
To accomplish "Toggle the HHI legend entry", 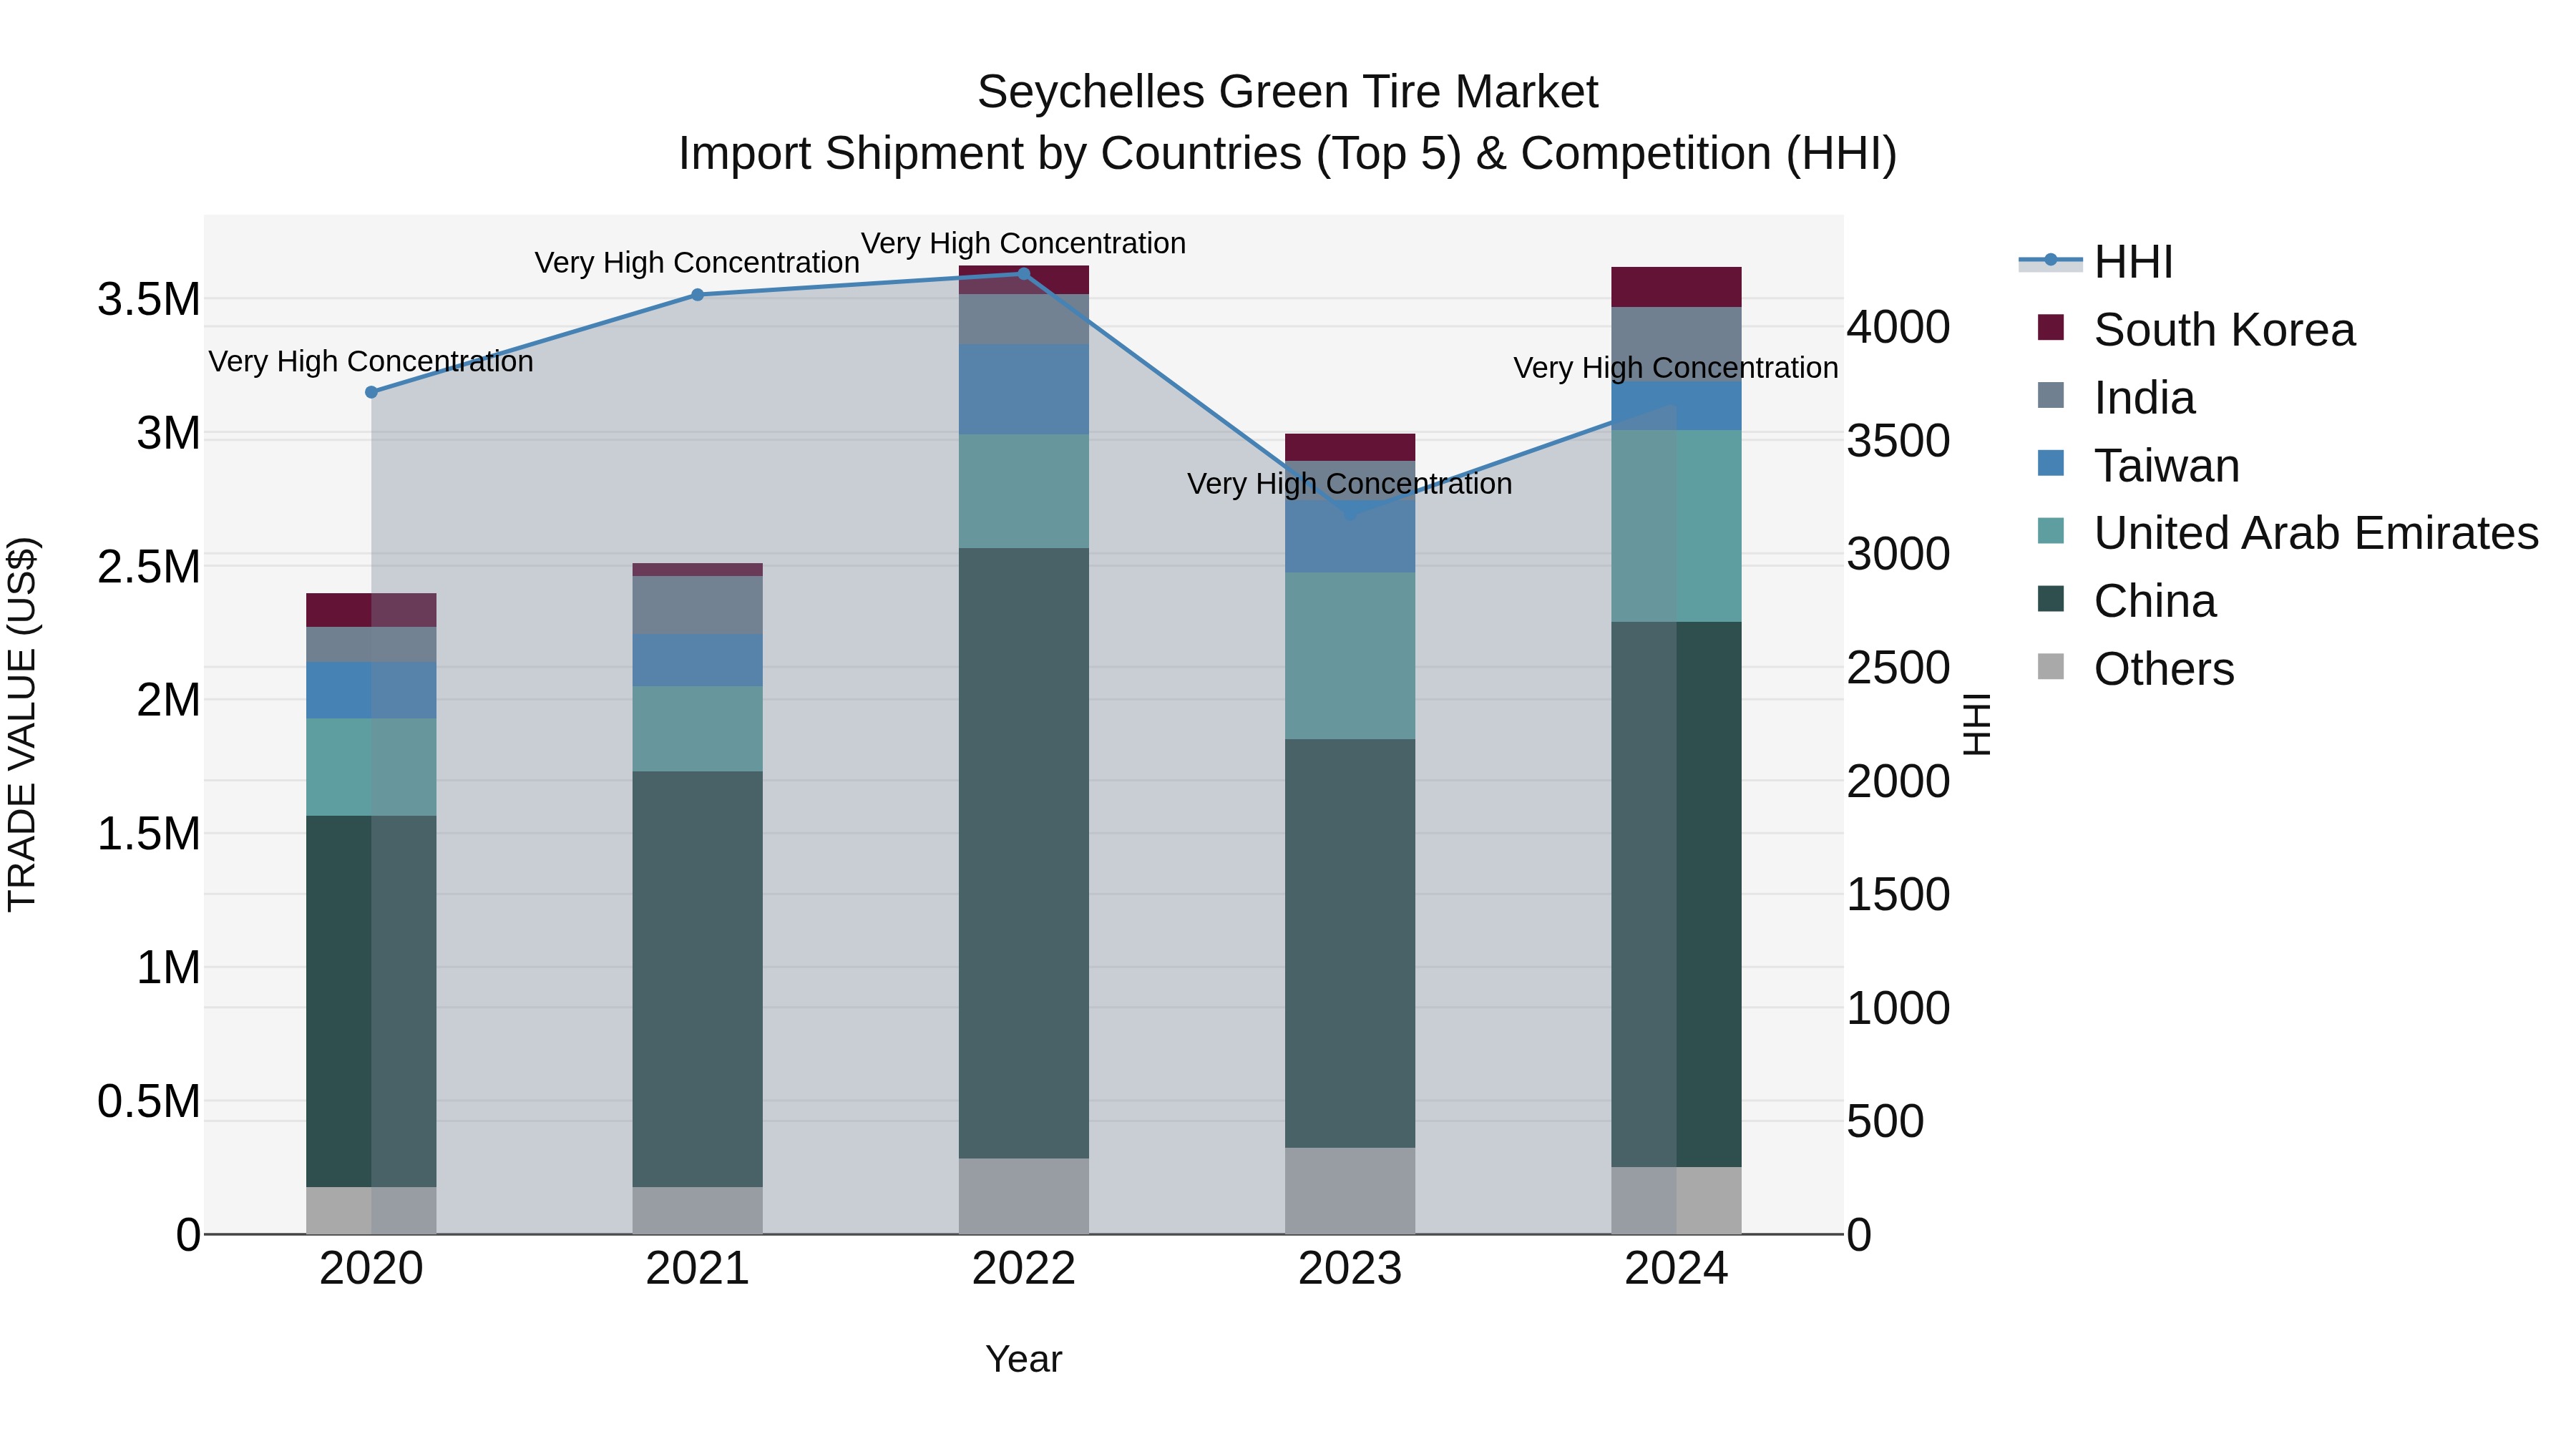I will coord(2096,262).
